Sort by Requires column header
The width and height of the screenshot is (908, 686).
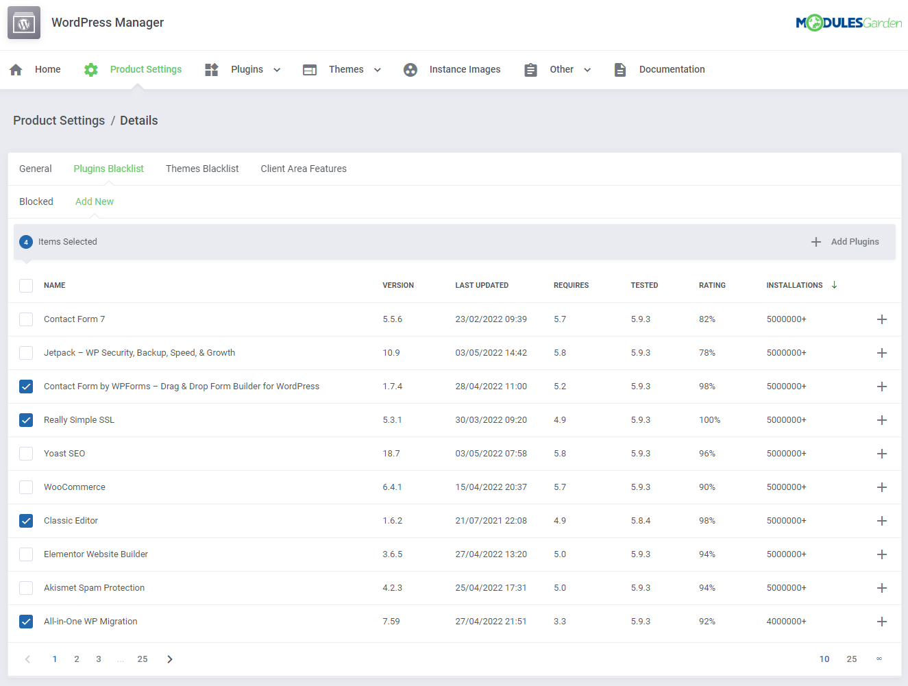pyautogui.click(x=571, y=285)
